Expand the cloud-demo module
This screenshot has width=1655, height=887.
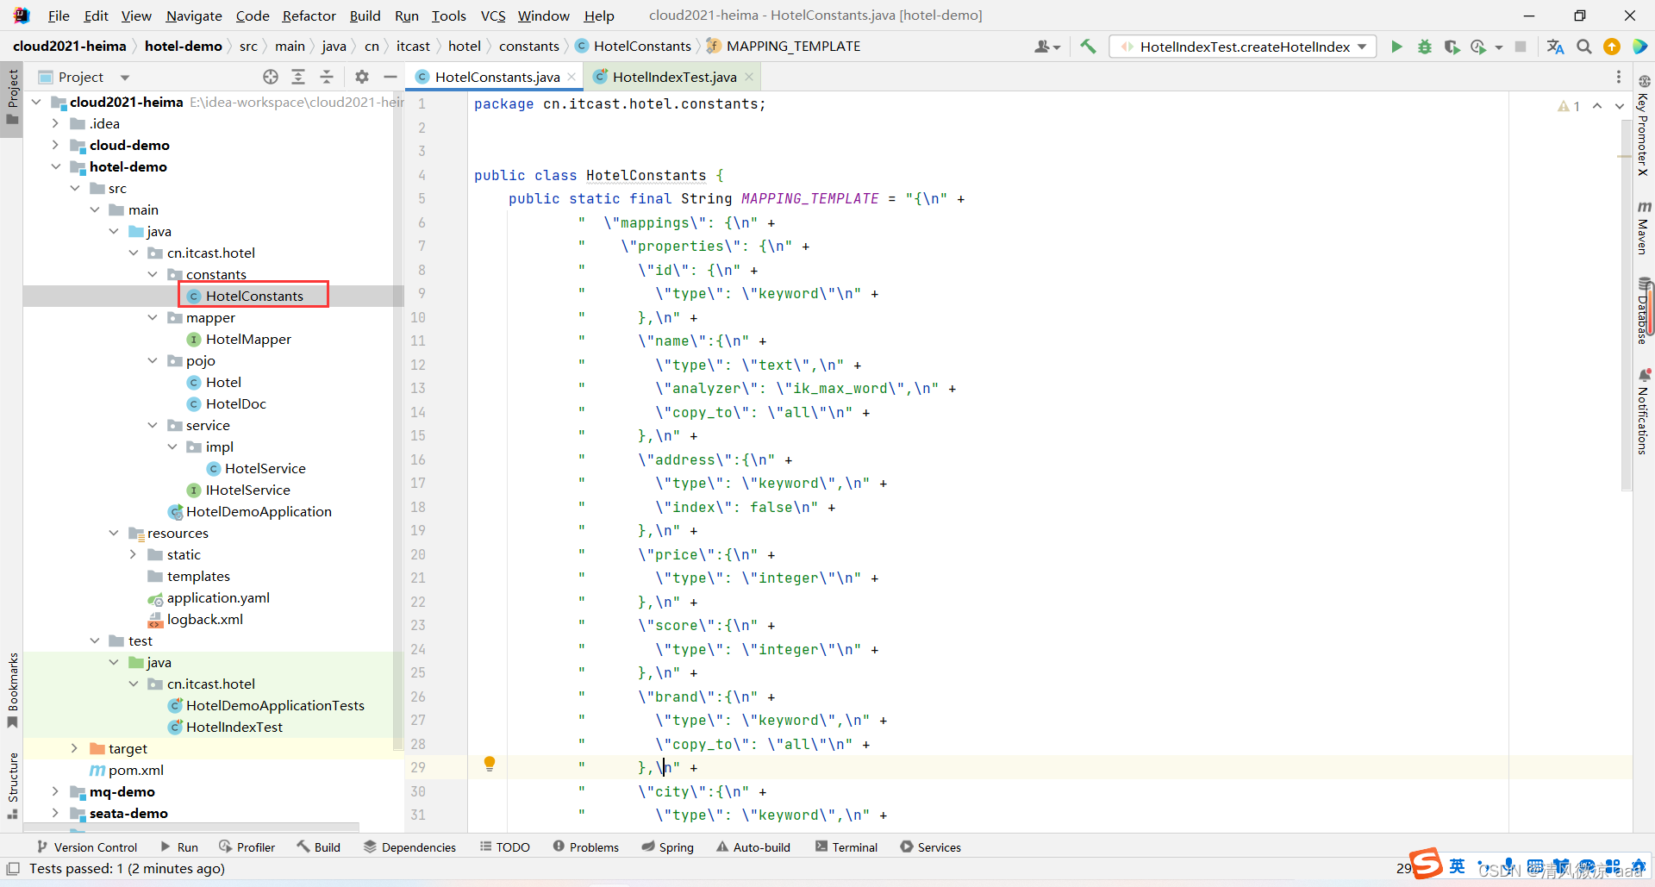point(55,145)
